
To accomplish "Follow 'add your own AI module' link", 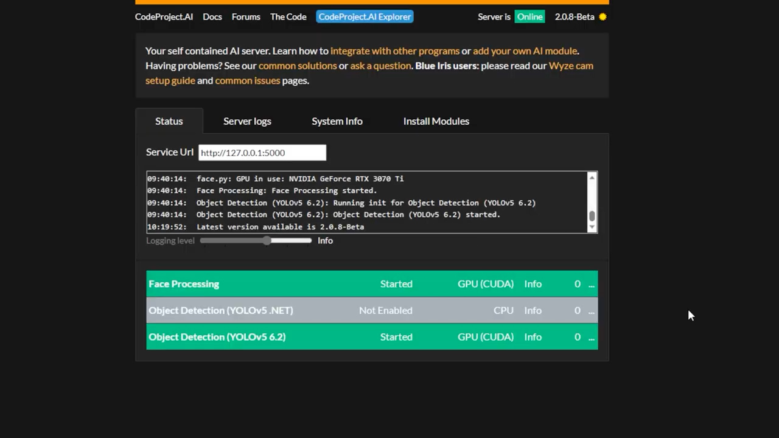I will [525, 51].
